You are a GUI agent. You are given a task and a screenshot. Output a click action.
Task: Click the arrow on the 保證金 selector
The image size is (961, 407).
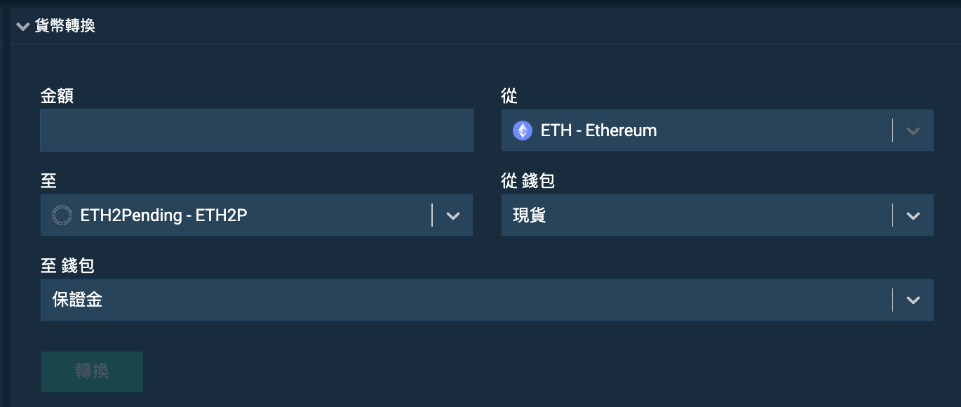(x=913, y=300)
